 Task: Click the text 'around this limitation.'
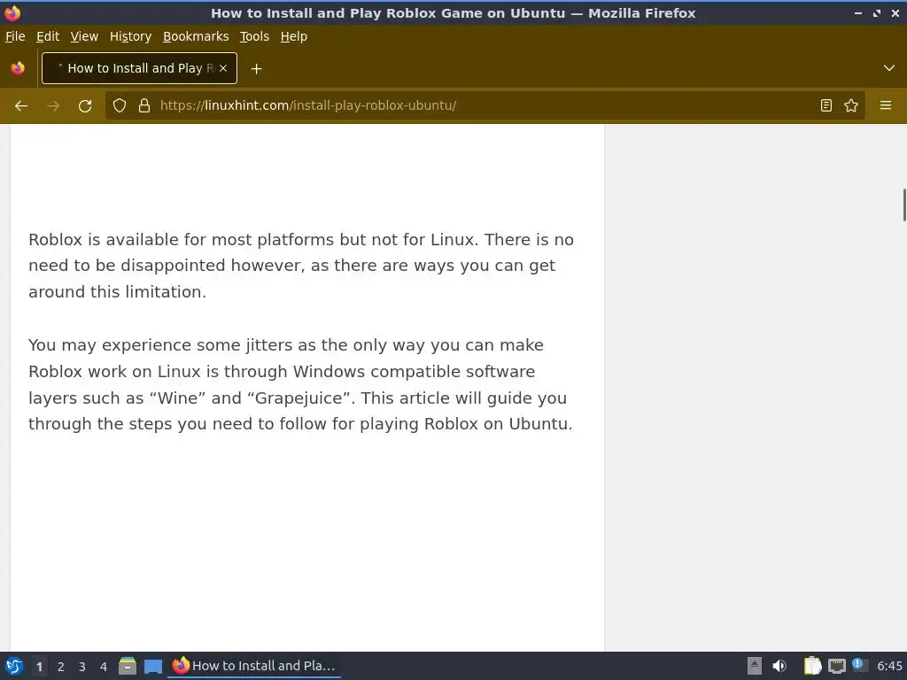coord(118,291)
